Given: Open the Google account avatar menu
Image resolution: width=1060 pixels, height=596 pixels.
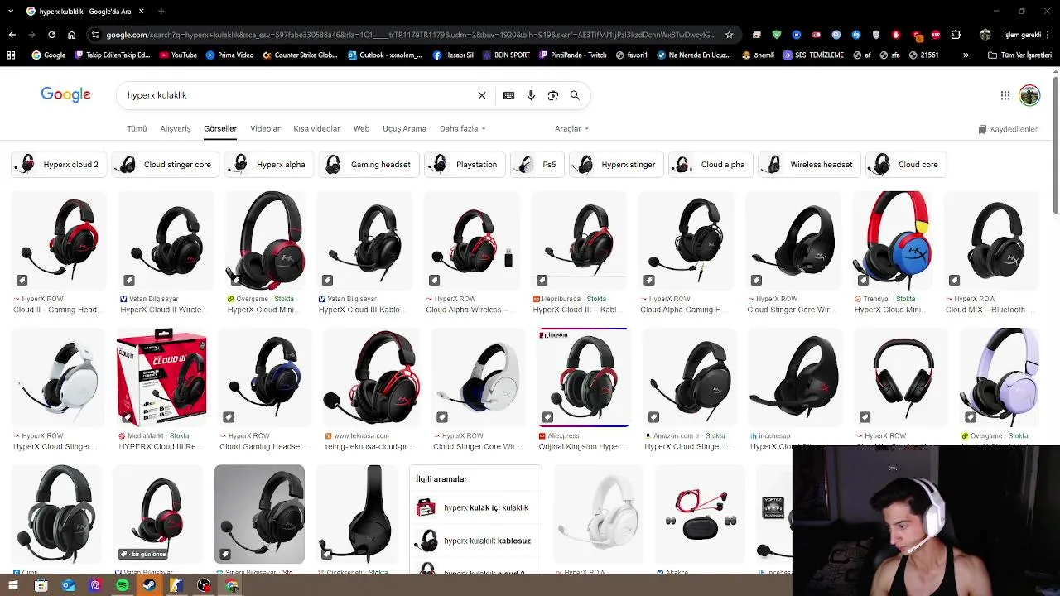Looking at the screenshot, I should pos(1029,95).
